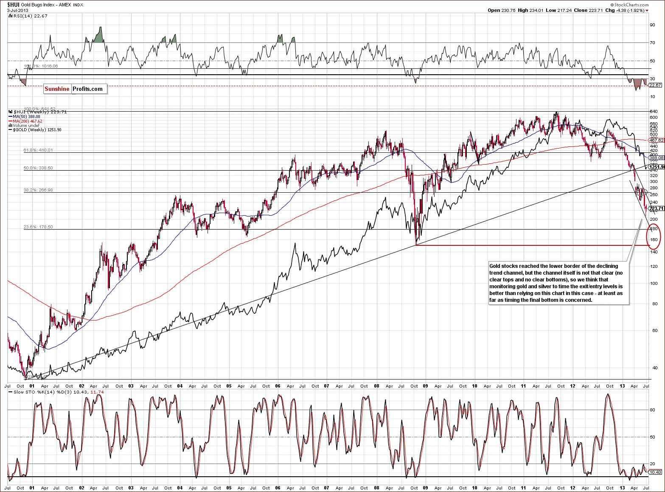The height and width of the screenshot is (492, 665).
Task: Click the Volume undef legend entry
Action: [26, 126]
